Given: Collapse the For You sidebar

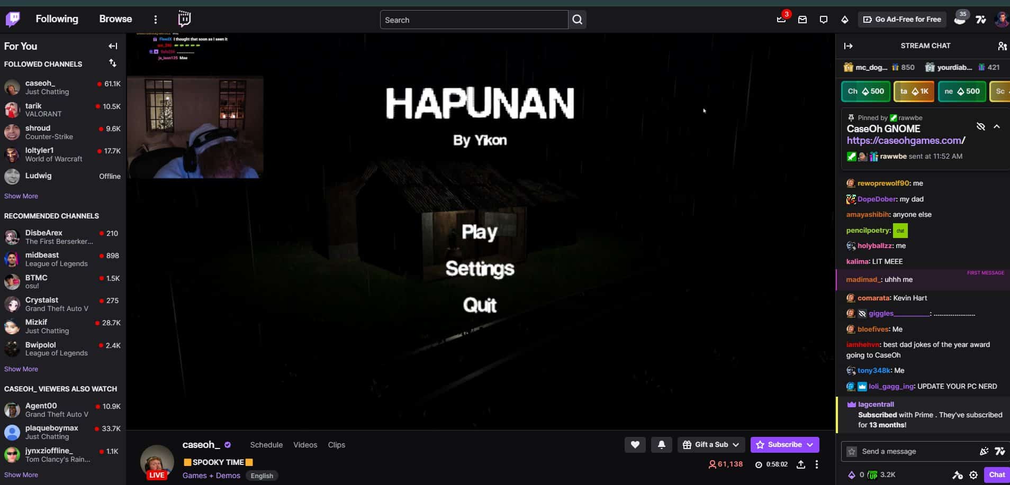Looking at the screenshot, I should pyautogui.click(x=113, y=46).
